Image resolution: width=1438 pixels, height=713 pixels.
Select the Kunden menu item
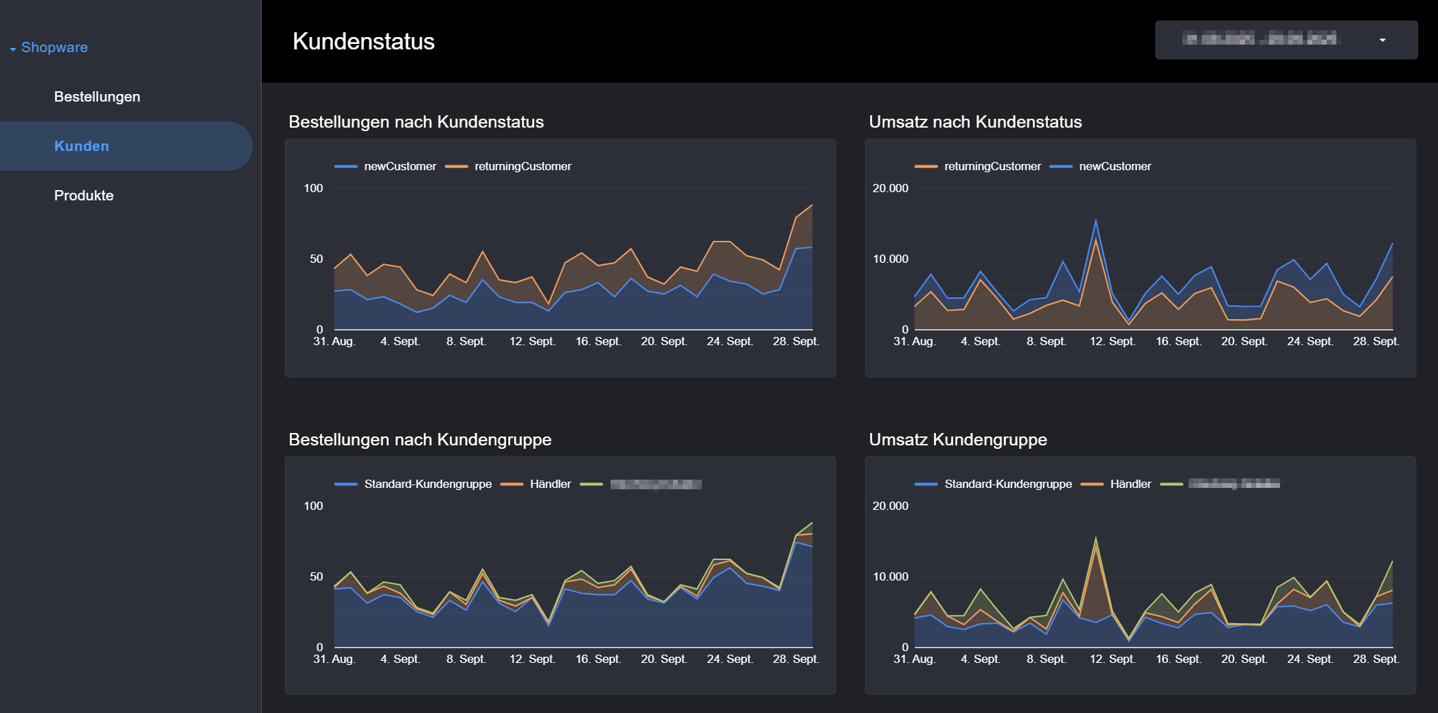pos(82,146)
